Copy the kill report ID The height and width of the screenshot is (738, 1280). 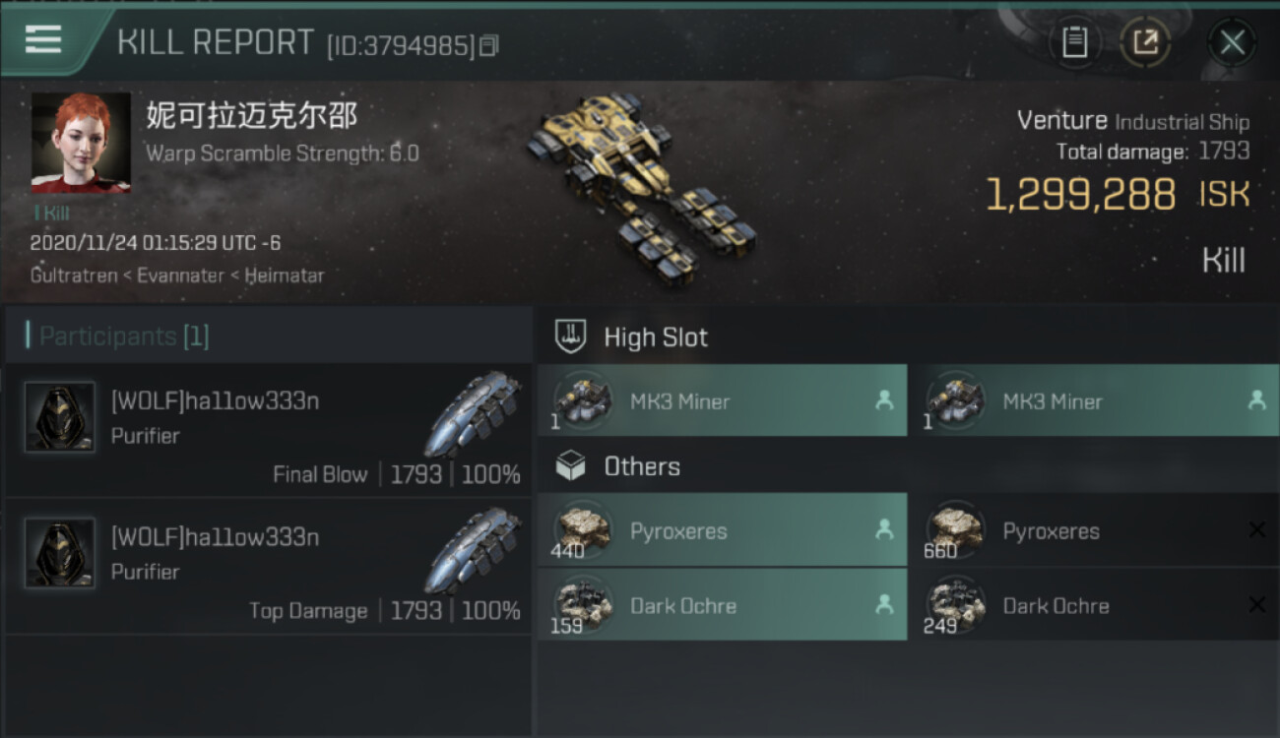coord(489,45)
